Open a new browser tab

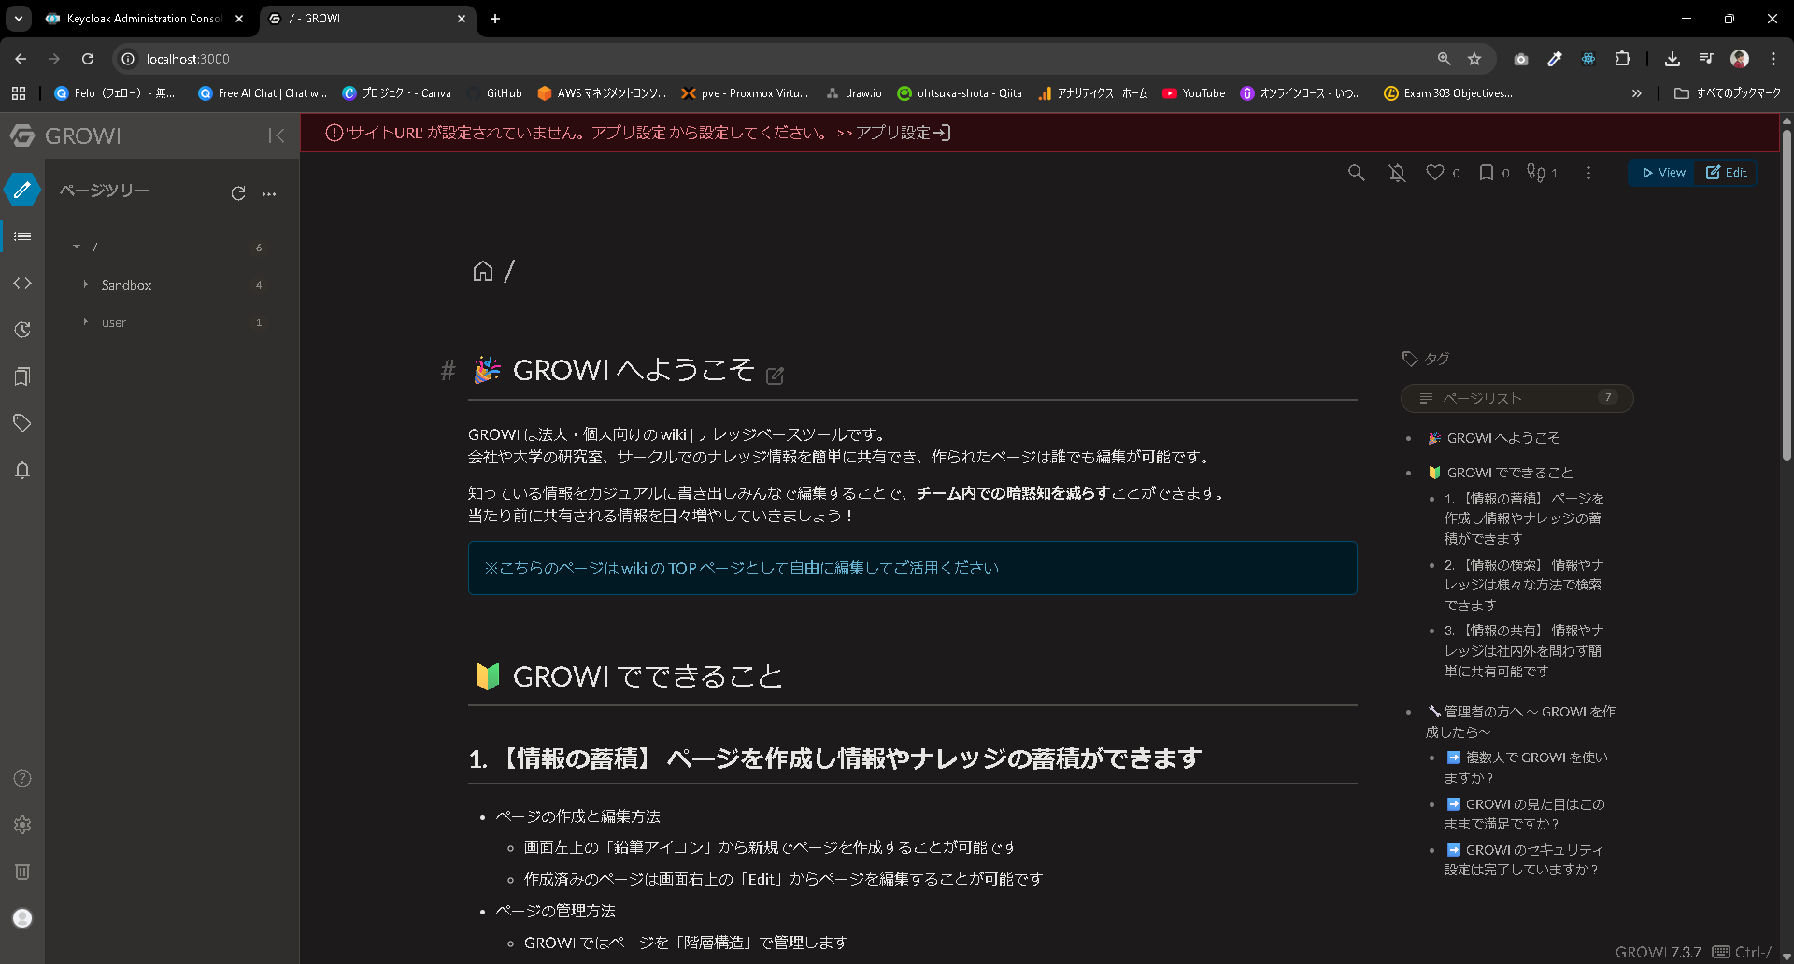click(495, 19)
